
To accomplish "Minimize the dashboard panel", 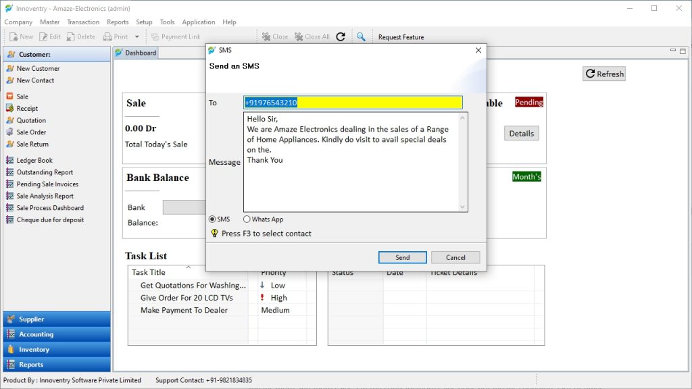I will [x=673, y=51].
